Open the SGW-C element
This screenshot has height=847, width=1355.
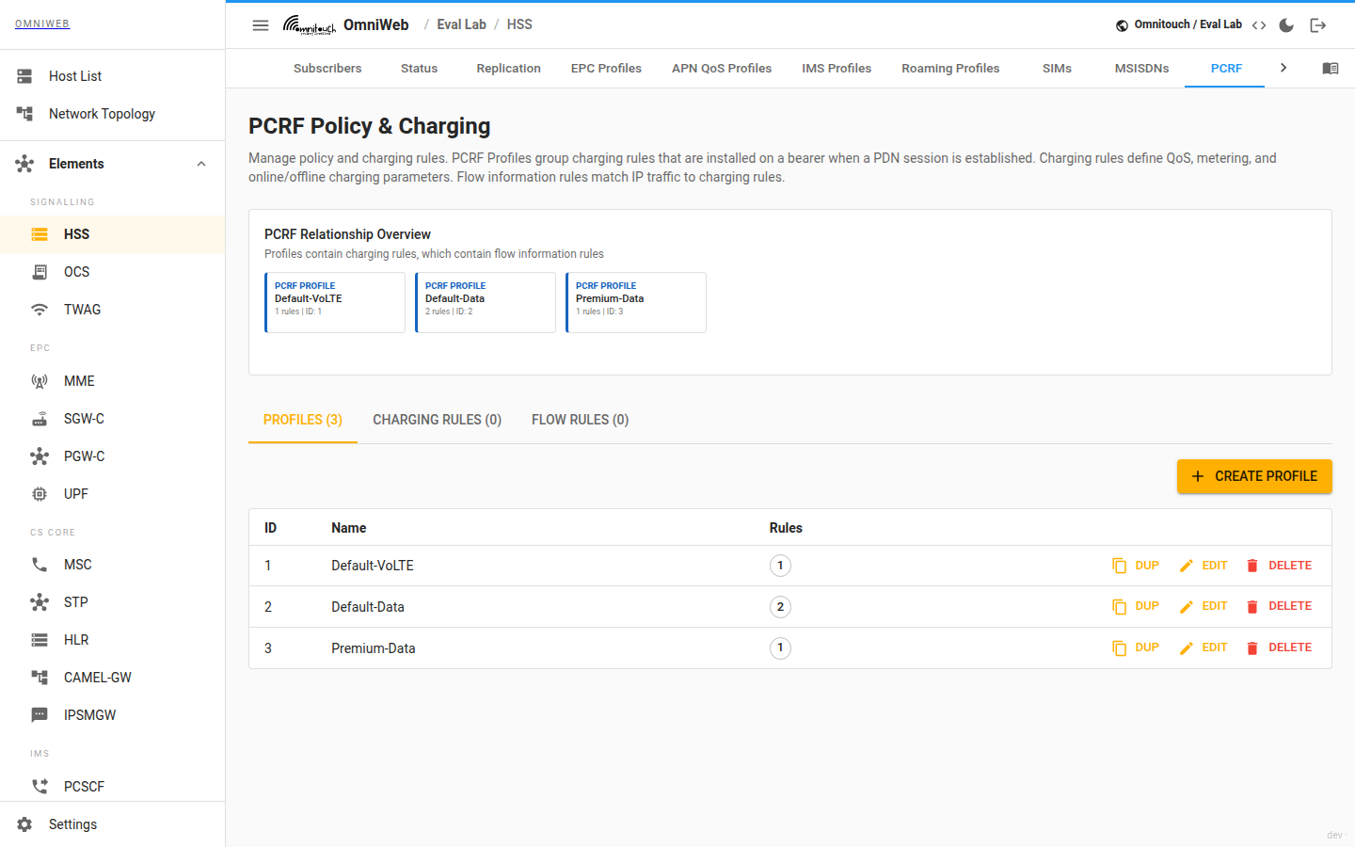113,419
